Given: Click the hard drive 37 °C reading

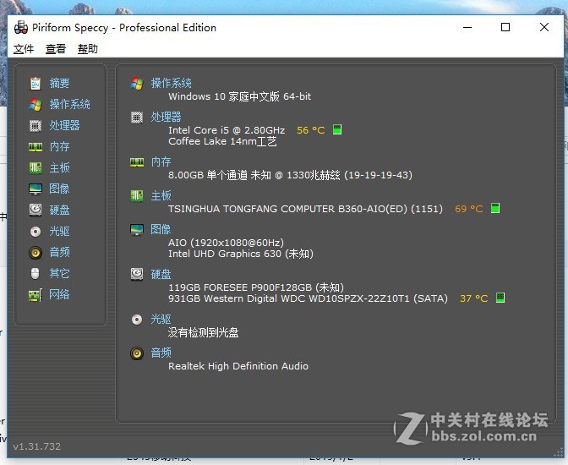Looking at the screenshot, I should [474, 298].
